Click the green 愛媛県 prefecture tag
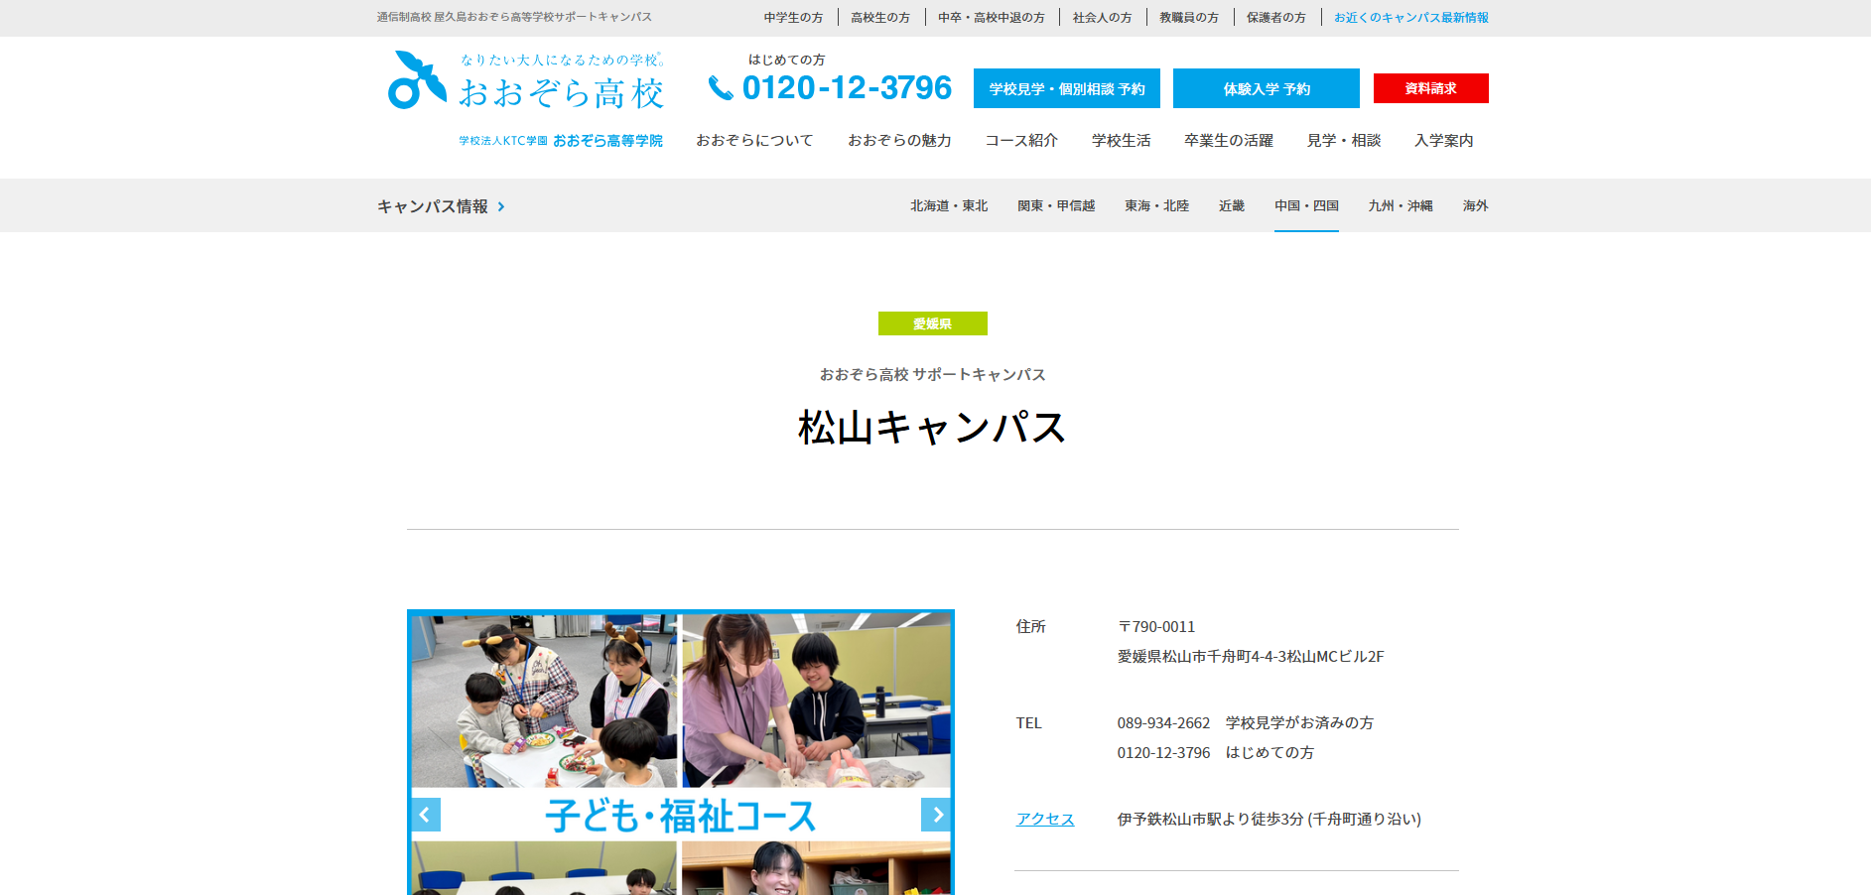The height and width of the screenshot is (895, 1871). [932, 323]
